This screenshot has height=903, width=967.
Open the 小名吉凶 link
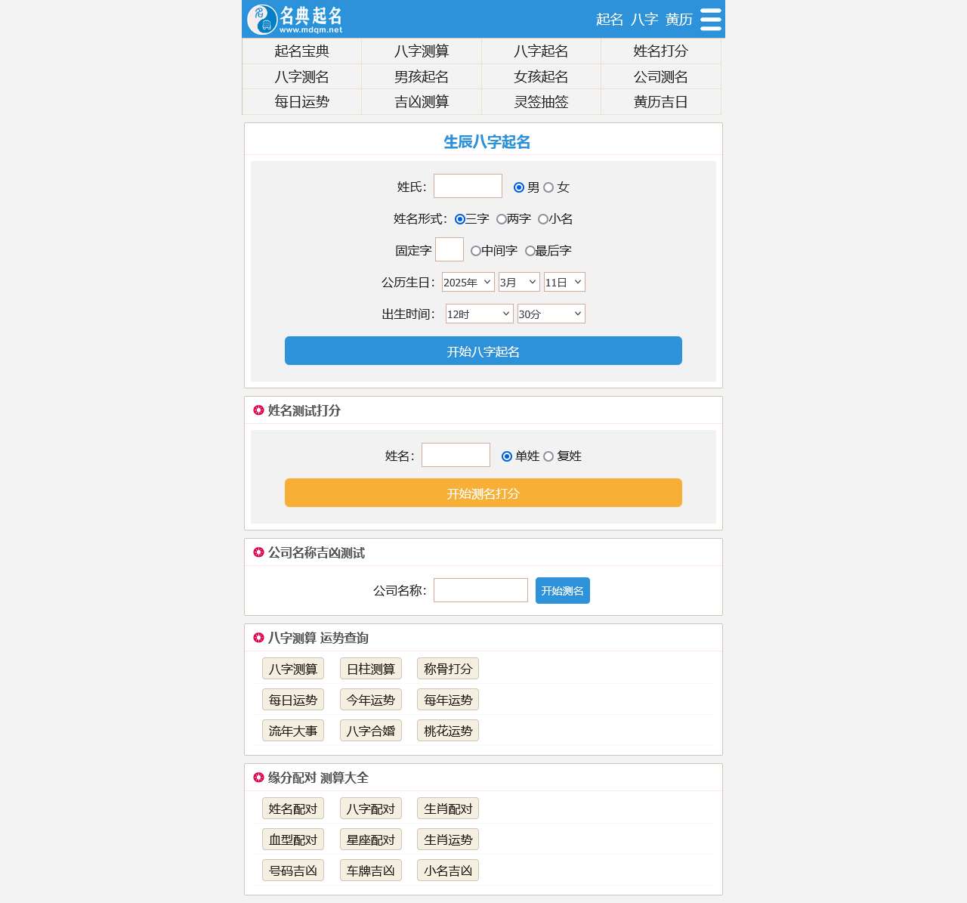pos(448,871)
